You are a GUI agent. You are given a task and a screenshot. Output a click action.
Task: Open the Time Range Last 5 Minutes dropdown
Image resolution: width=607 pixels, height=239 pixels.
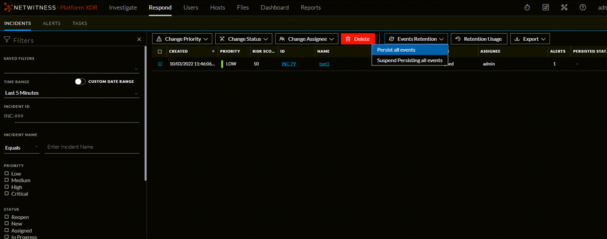pyautogui.click(x=71, y=93)
